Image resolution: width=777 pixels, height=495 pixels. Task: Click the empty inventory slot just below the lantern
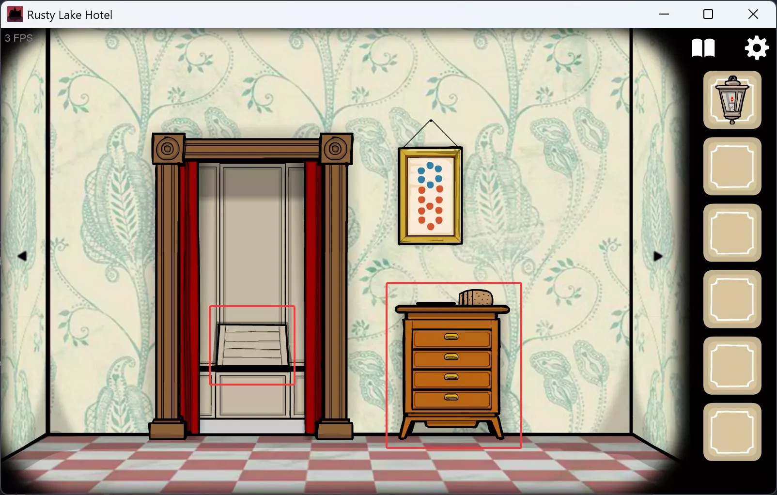tap(732, 166)
